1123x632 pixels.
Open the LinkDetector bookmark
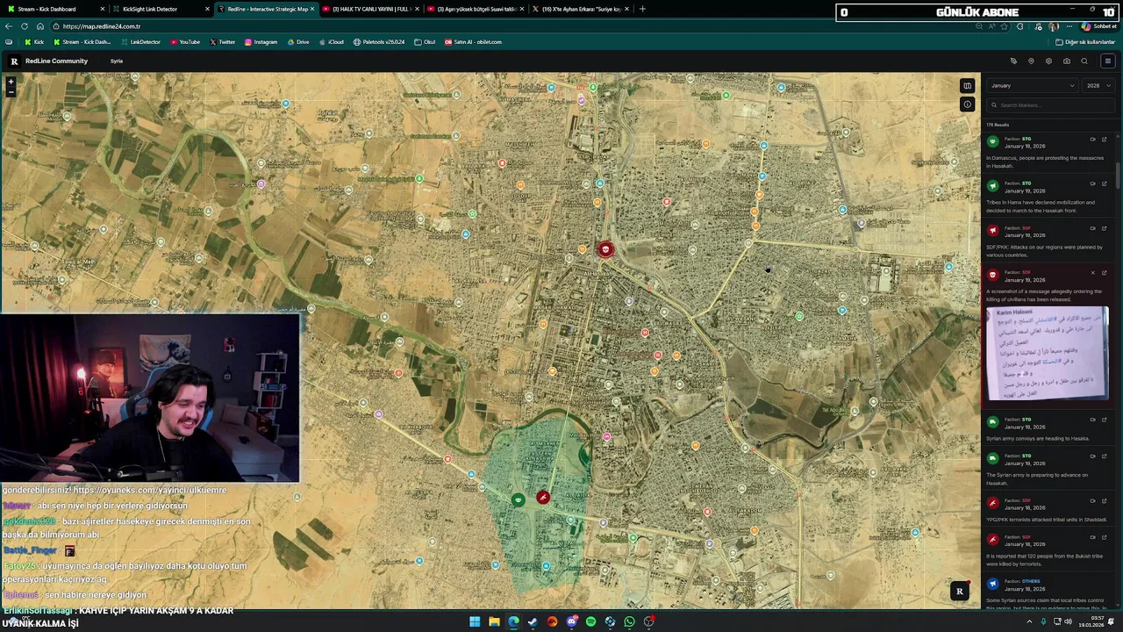tap(140, 42)
